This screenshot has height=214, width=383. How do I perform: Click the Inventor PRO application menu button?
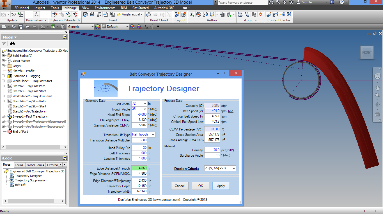5,5
